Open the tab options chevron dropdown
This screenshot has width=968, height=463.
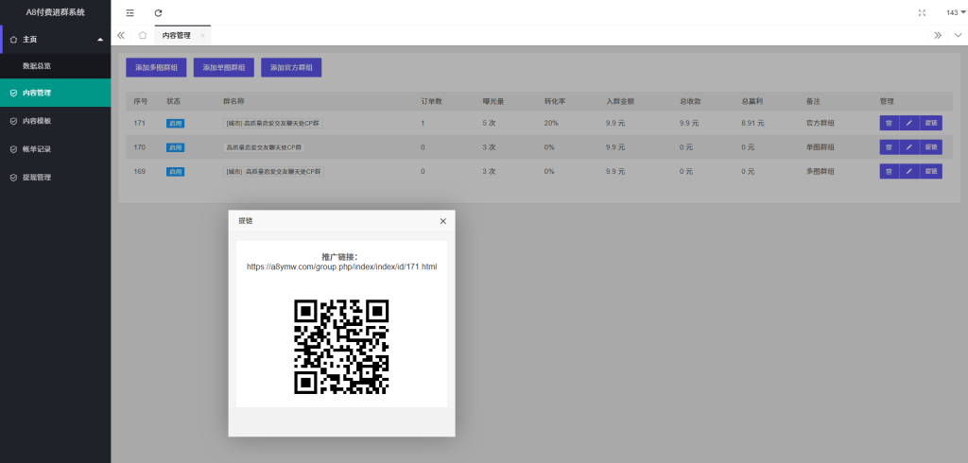pos(959,35)
